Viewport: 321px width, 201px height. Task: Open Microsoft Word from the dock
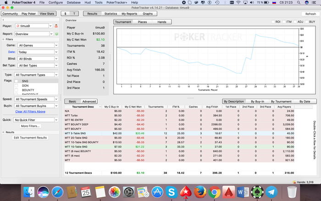[x=243, y=192]
